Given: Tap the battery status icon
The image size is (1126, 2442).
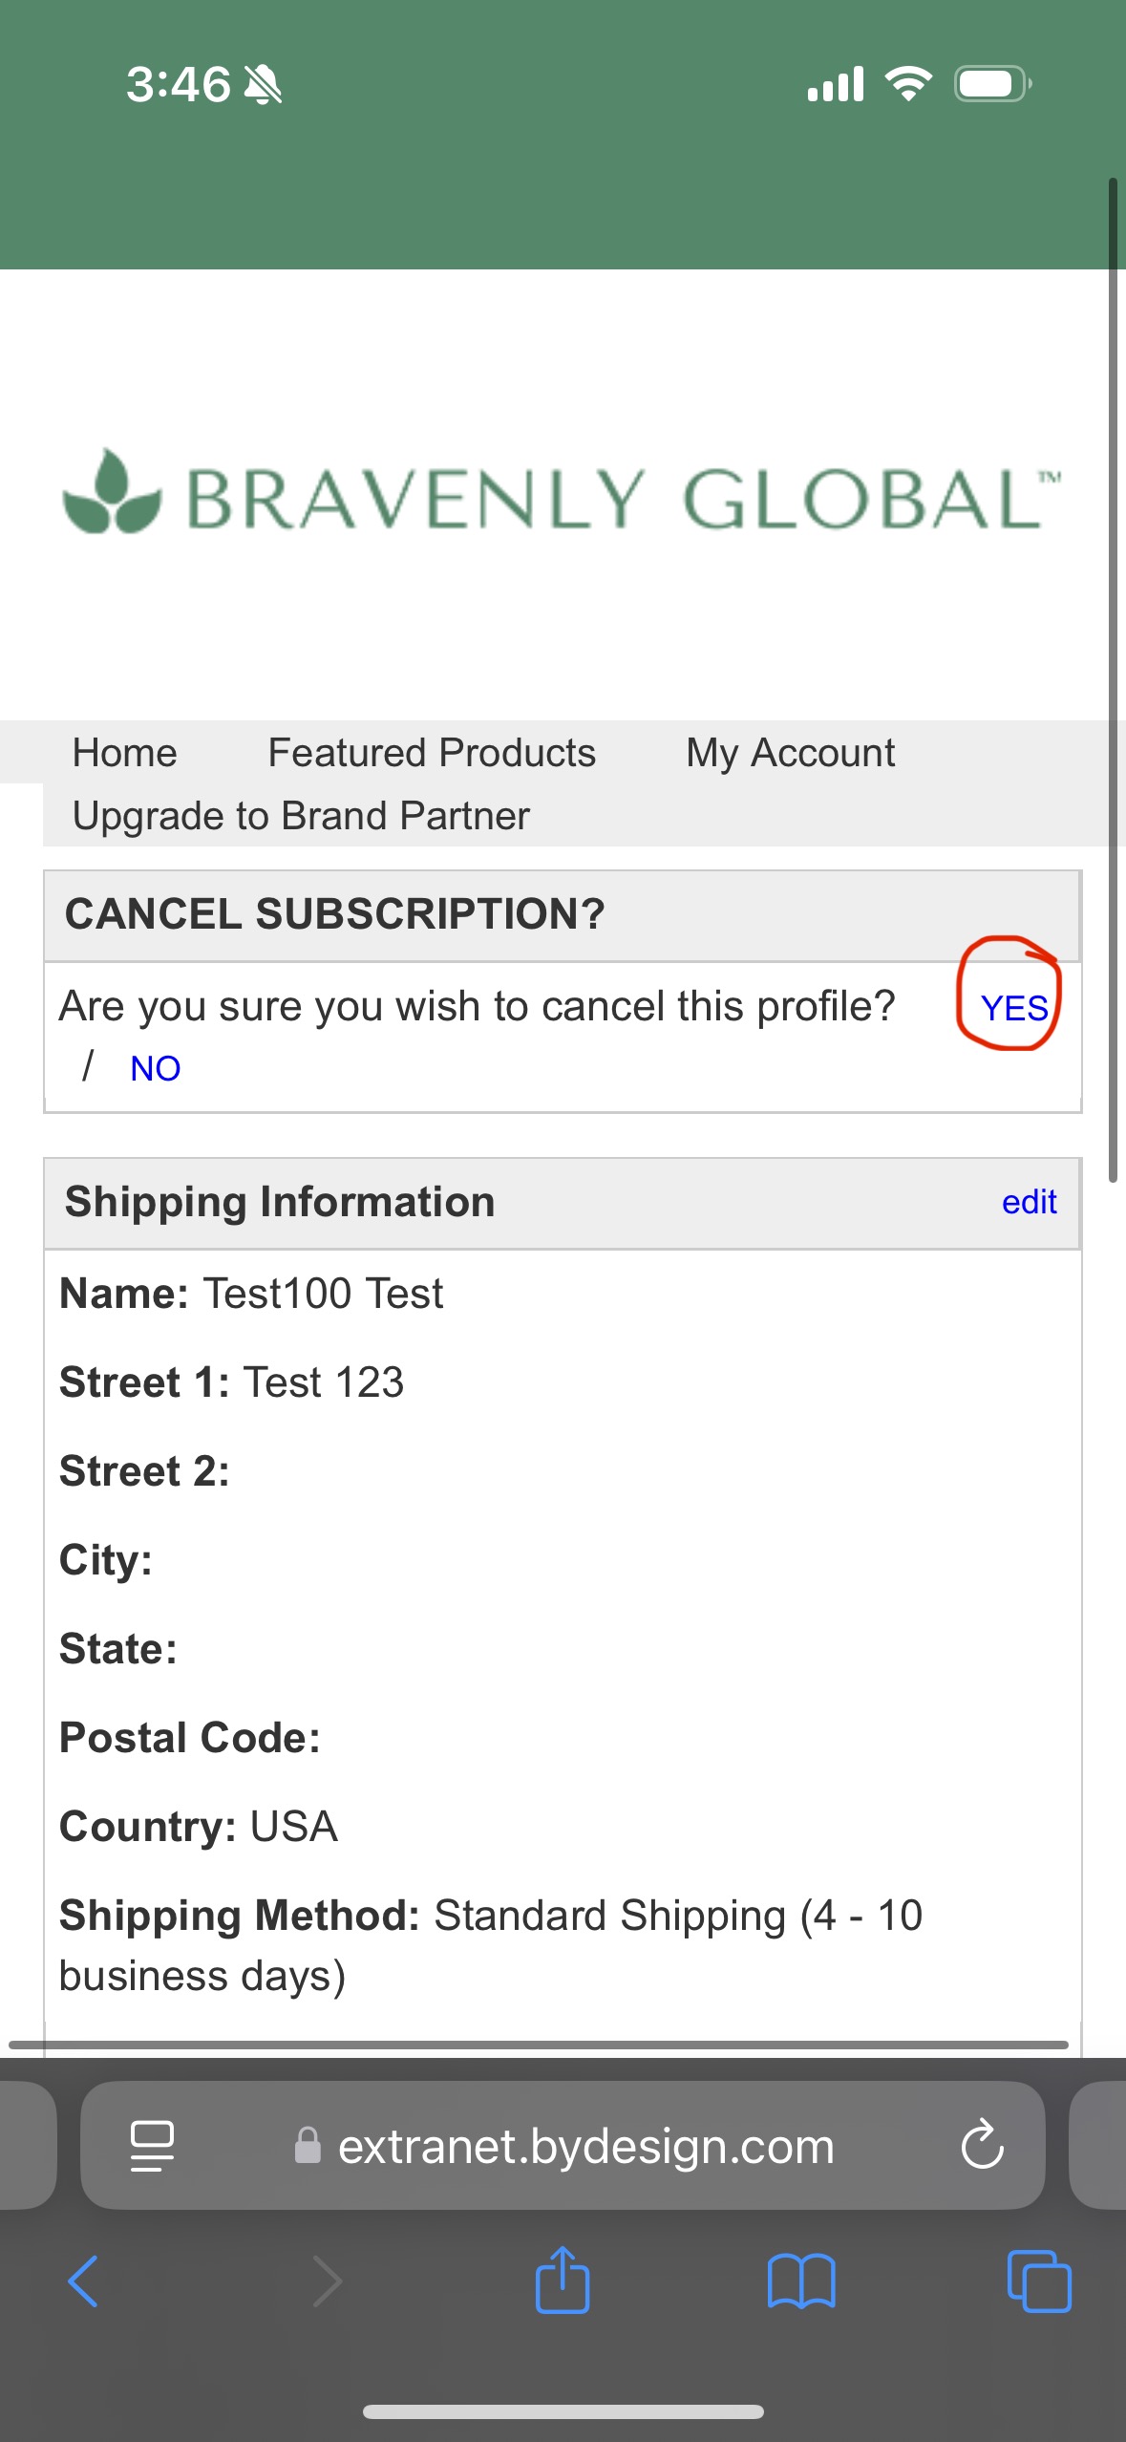Looking at the screenshot, I should point(992,84).
